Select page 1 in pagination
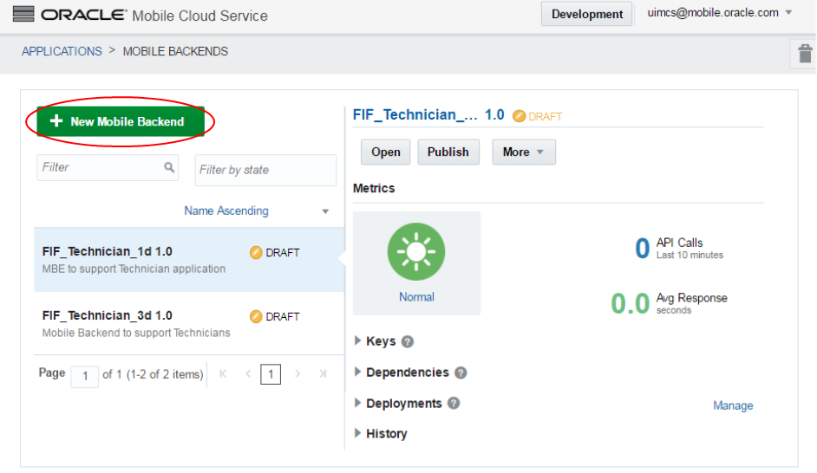The width and height of the screenshot is (817, 473). tap(271, 374)
